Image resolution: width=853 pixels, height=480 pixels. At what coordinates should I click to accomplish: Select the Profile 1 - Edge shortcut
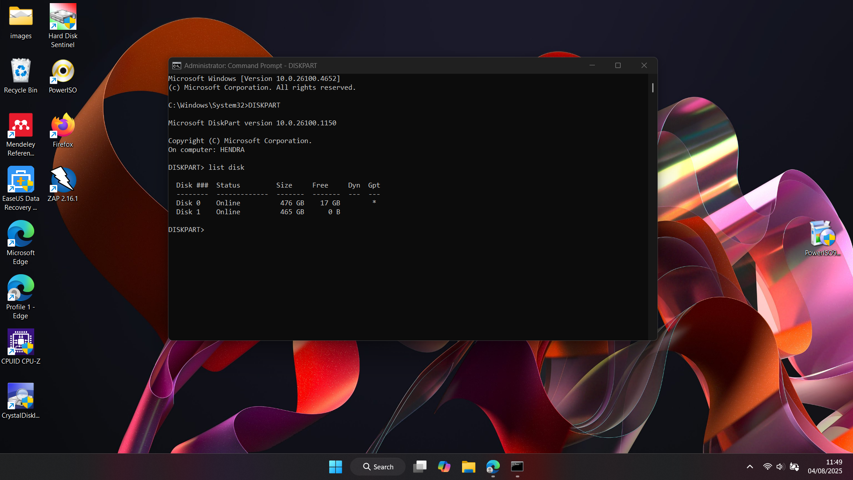pos(21,289)
